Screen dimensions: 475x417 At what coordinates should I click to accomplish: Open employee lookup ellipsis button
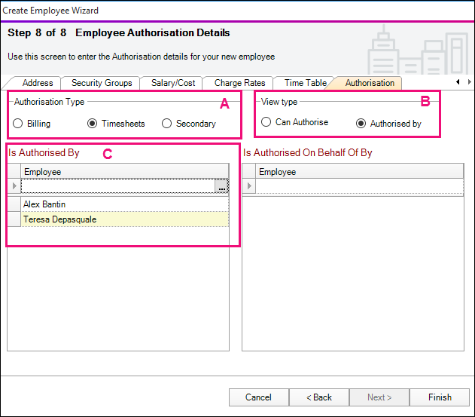[221, 186]
